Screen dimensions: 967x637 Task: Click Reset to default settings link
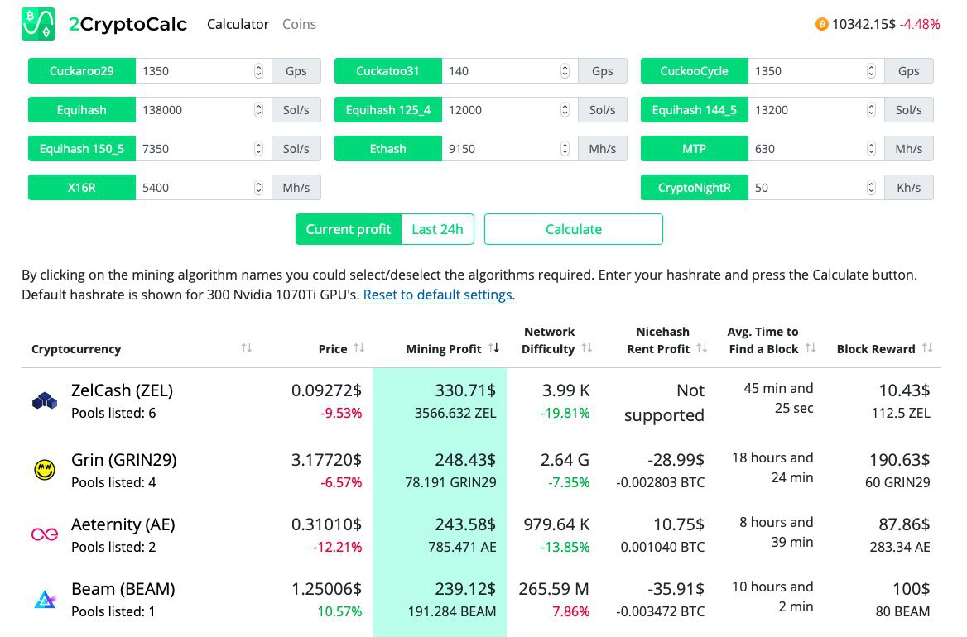[437, 295]
